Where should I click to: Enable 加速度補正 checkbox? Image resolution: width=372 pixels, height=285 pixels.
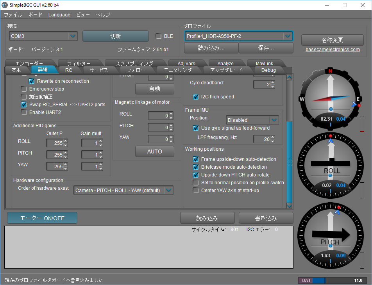pyautogui.click(x=24, y=97)
